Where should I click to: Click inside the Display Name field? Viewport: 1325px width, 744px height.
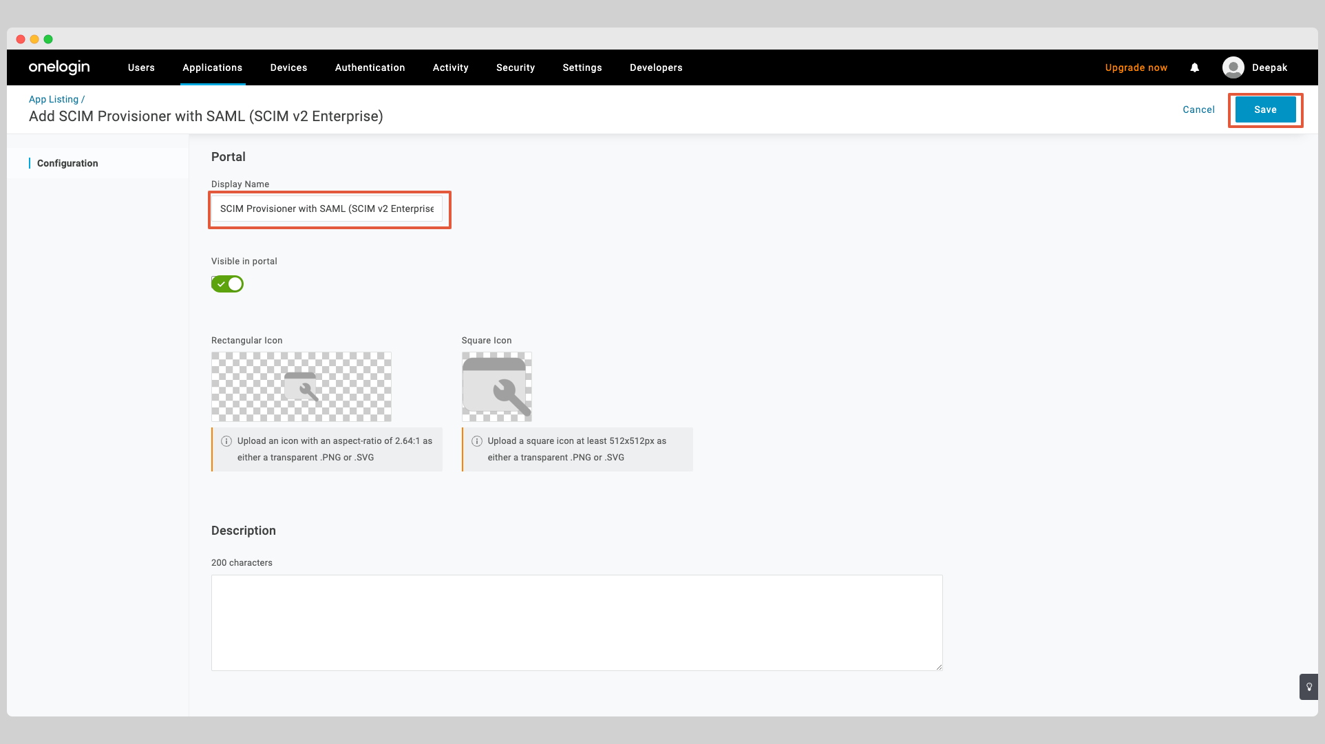point(329,209)
